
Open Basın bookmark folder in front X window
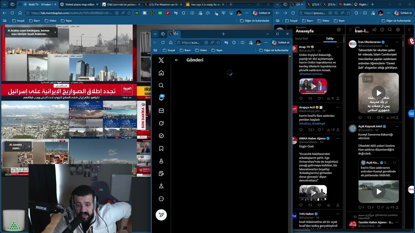coord(185,50)
